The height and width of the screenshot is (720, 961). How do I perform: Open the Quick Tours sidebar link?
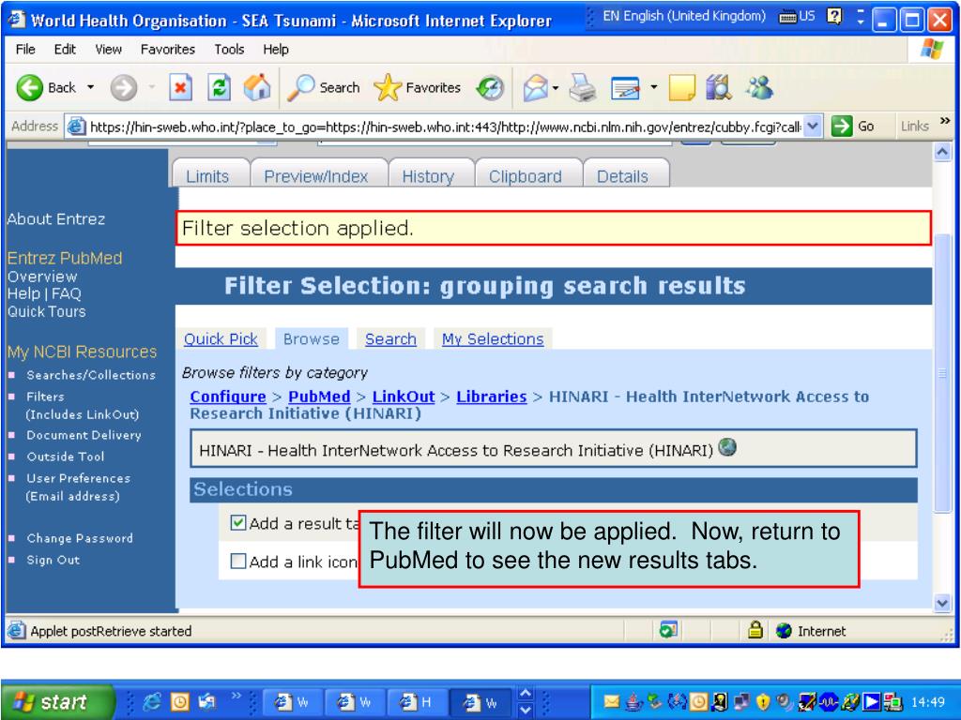pyautogui.click(x=47, y=311)
